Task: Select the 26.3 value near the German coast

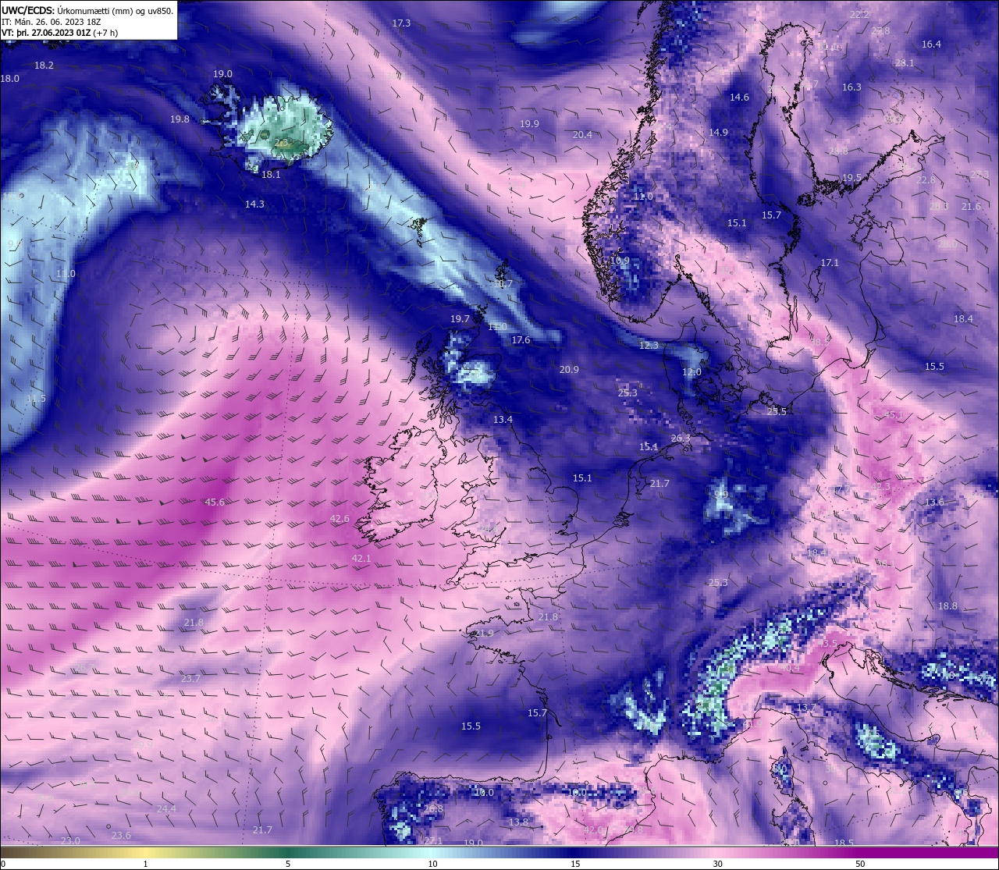Action: pyautogui.click(x=681, y=439)
